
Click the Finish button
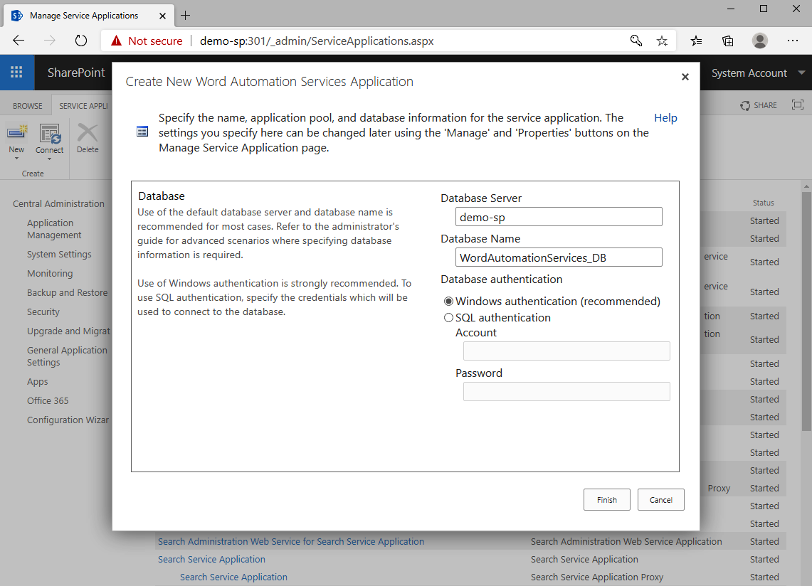point(607,500)
